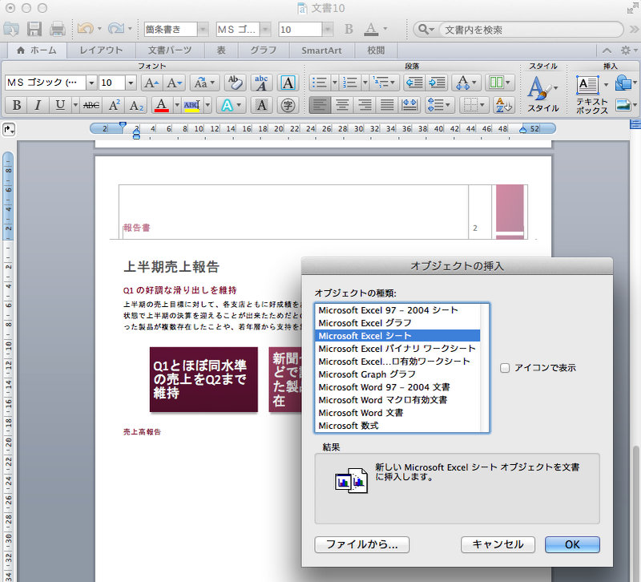Click the 文書内を検索 search field
Image resolution: width=641 pixels, height=582 pixels.
531,30
